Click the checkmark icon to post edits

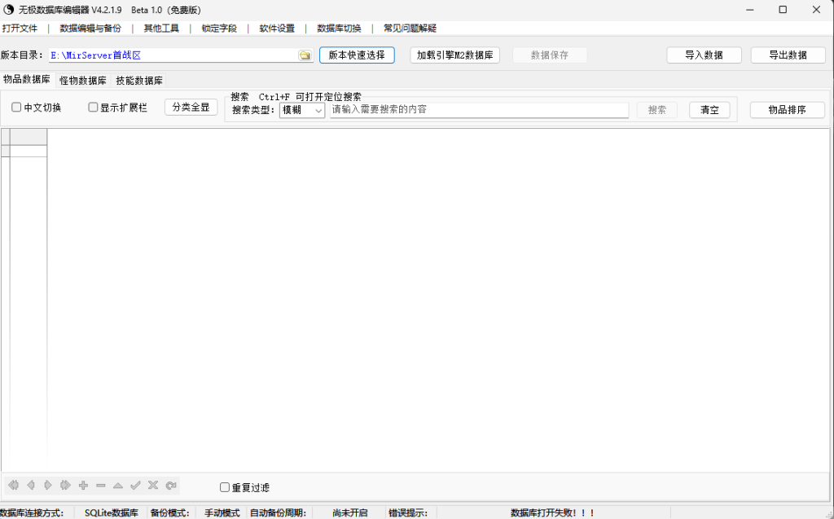[x=135, y=486]
